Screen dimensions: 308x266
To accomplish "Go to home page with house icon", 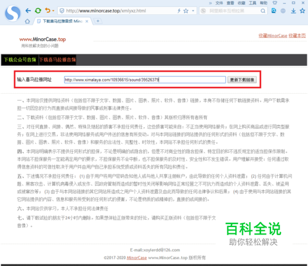I will click(27, 21).
